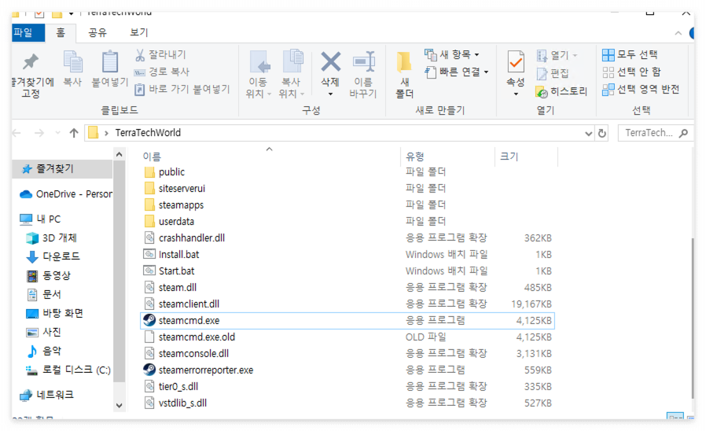Select OneDrive in navigation pane

(x=66, y=194)
